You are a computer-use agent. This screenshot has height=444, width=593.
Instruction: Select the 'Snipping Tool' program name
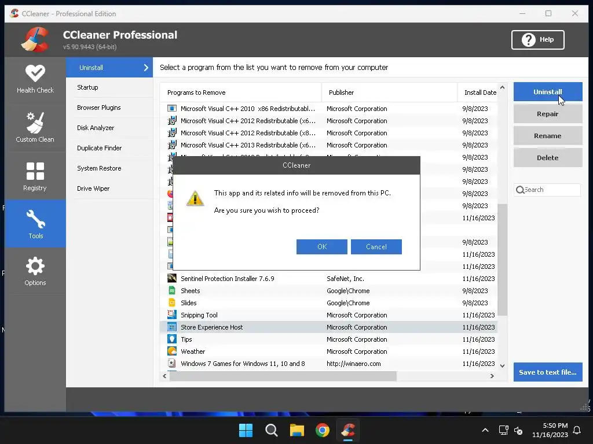click(199, 315)
